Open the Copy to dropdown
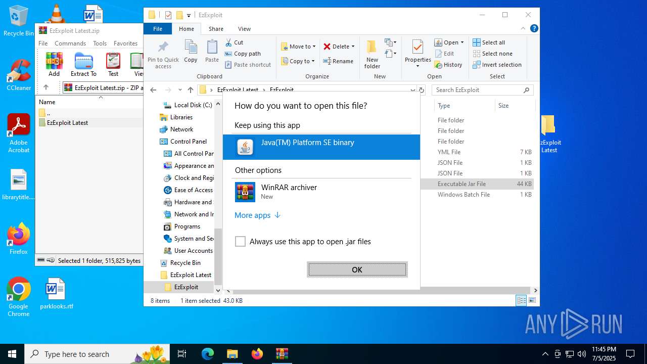The image size is (647, 364). 298,61
